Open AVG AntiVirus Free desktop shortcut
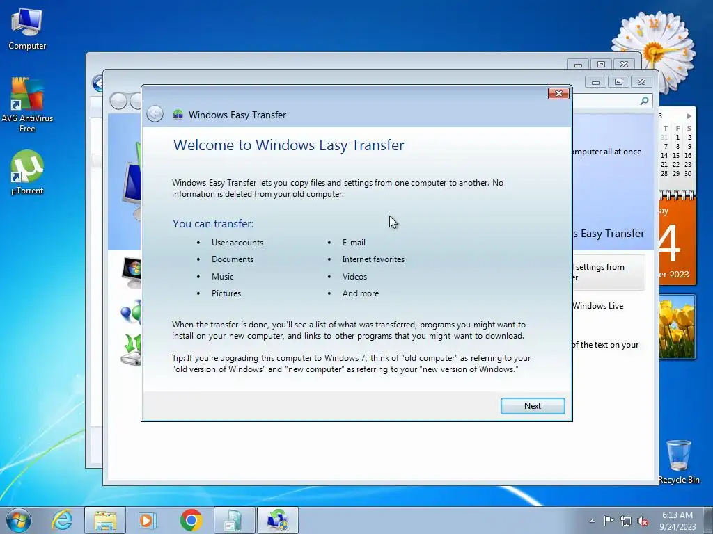 point(27,105)
